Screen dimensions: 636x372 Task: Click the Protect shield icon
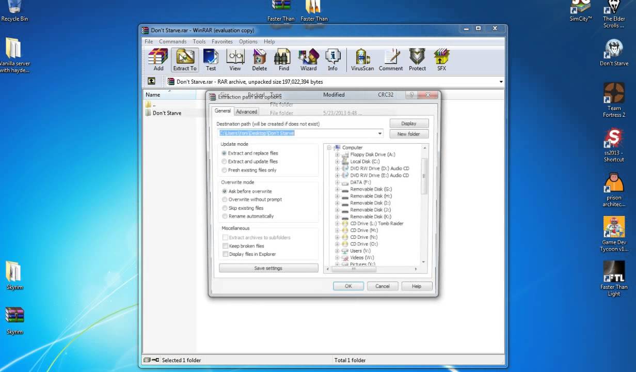click(x=417, y=60)
